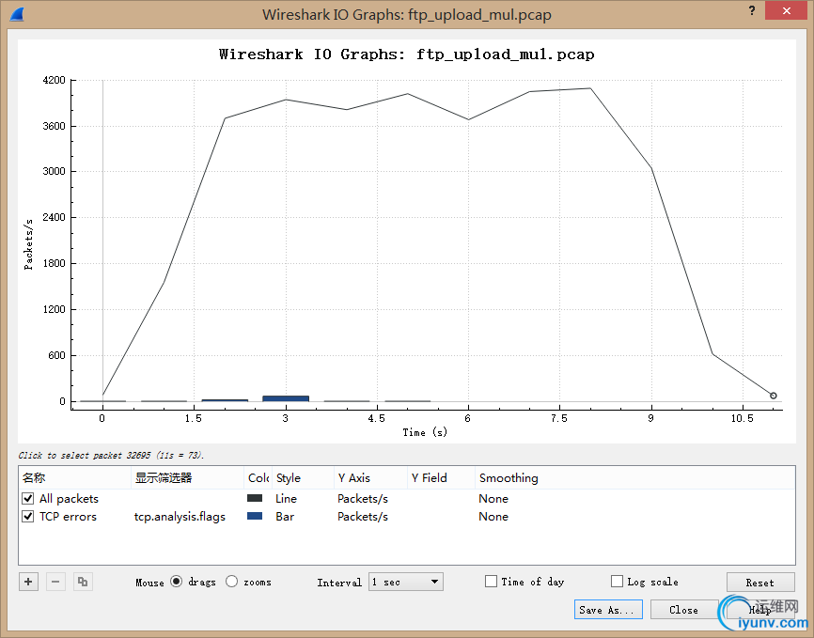
Task: Open the Wireshark fin icon menu
Action: click(17, 14)
